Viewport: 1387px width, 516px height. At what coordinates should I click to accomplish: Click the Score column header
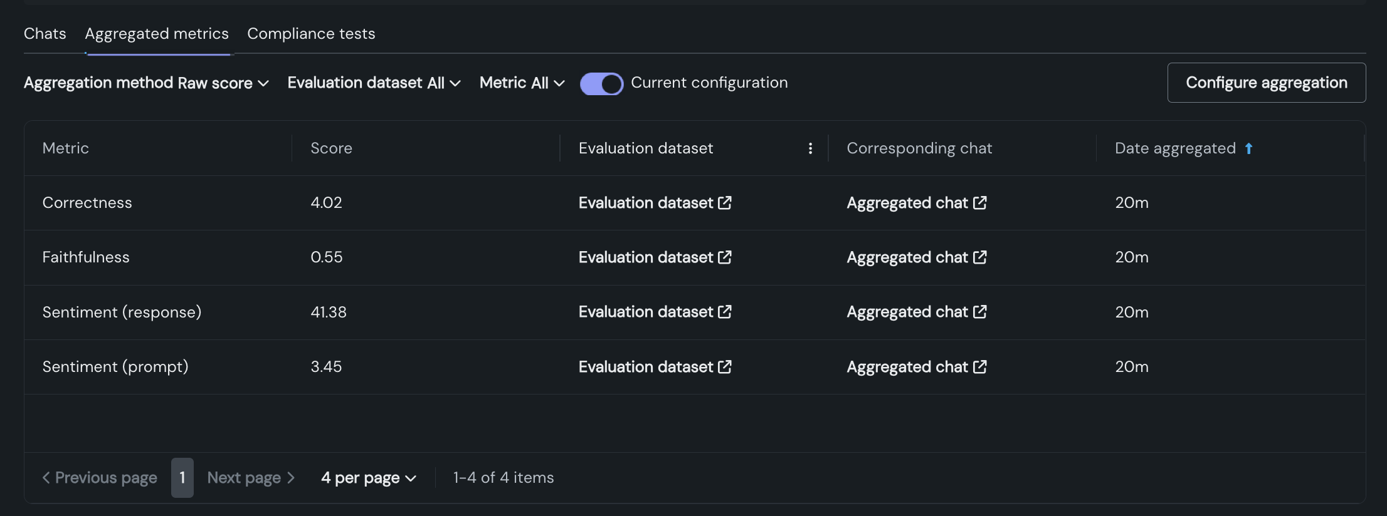pos(331,148)
